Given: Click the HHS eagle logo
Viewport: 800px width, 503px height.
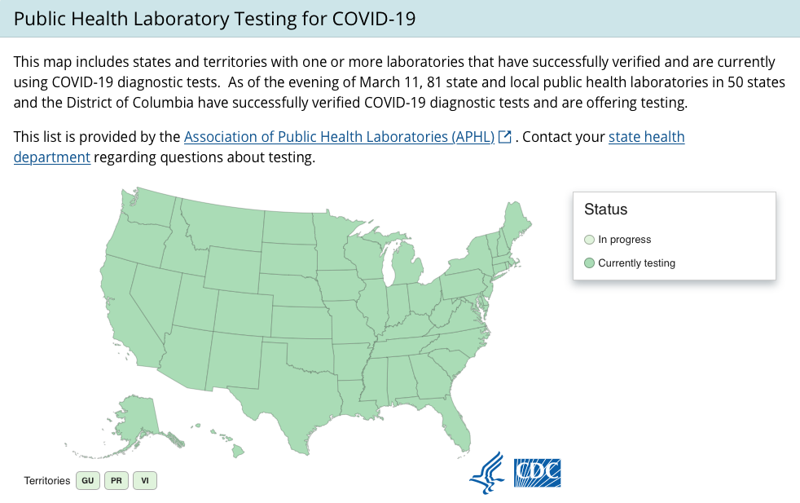Looking at the screenshot, I should 487,473.
